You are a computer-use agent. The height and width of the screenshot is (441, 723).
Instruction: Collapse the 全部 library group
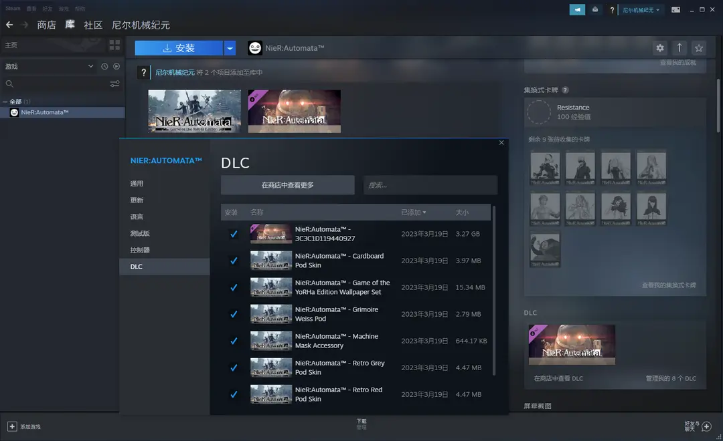coord(5,102)
